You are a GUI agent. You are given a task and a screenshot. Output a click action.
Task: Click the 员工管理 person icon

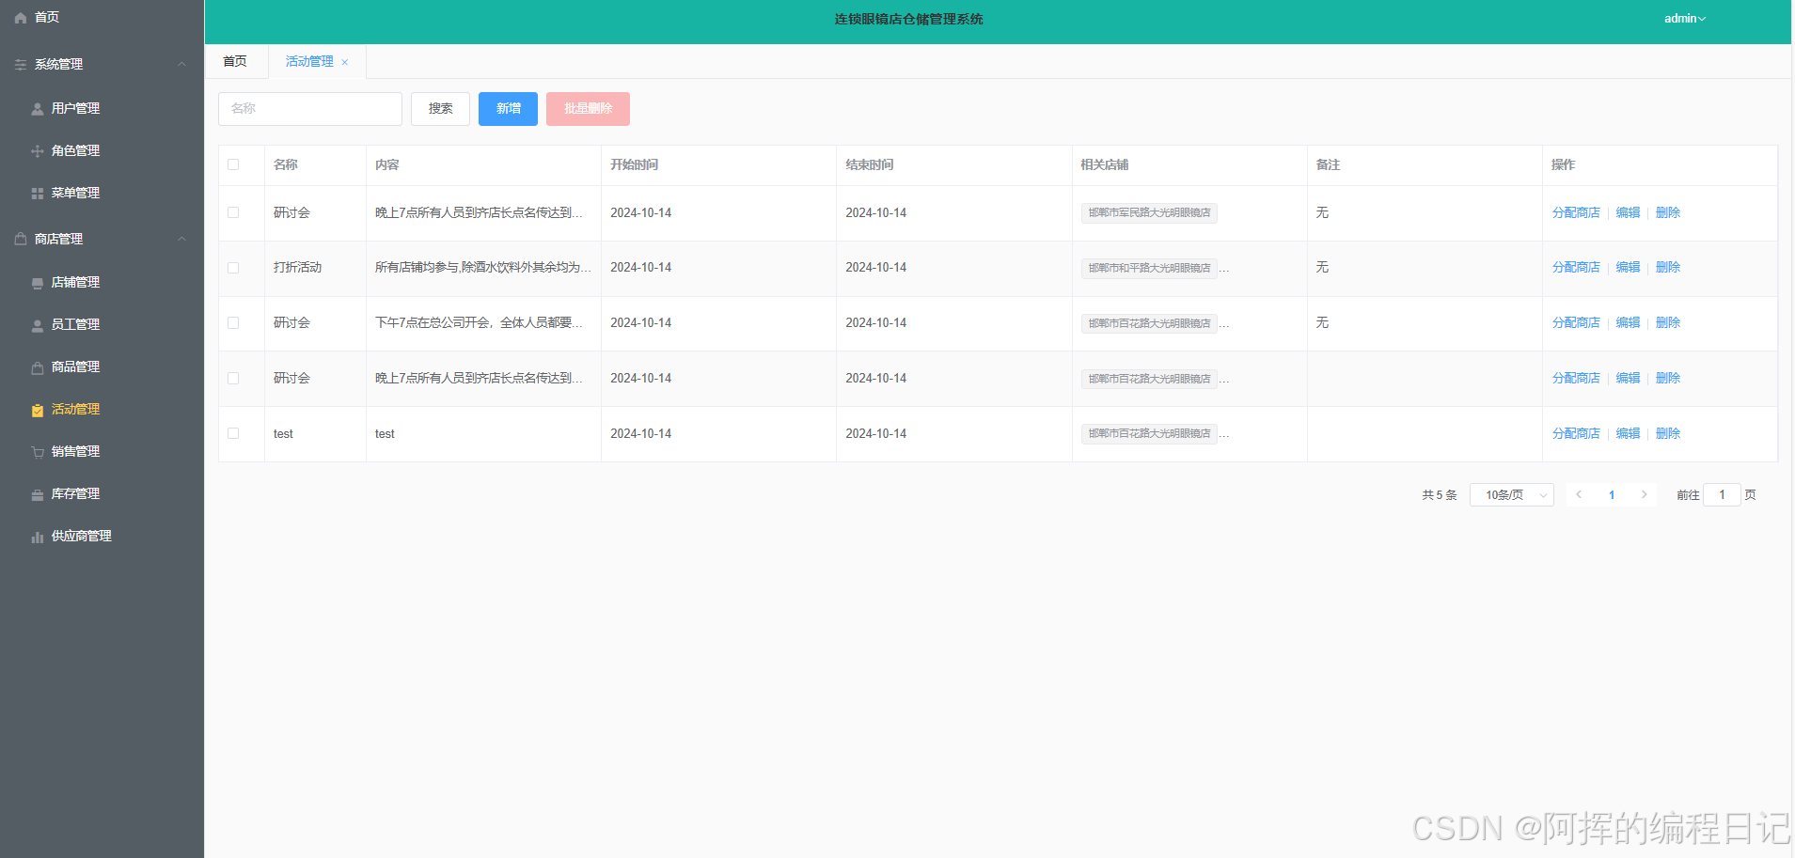pyautogui.click(x=38, y=325)
